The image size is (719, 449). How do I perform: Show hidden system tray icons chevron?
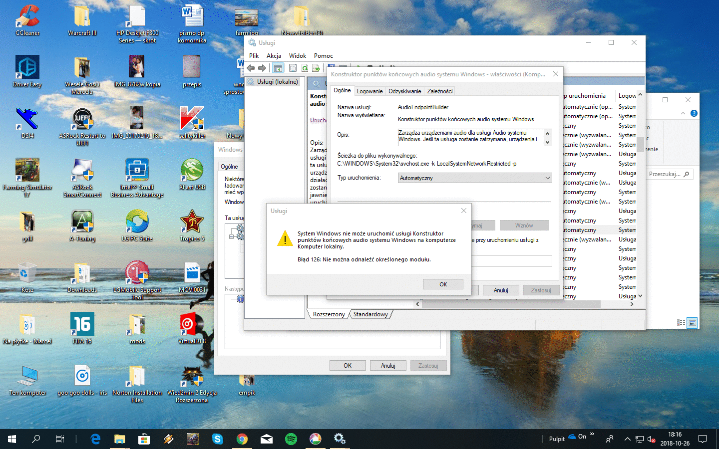pyautogui.click(x=627, y=439)
